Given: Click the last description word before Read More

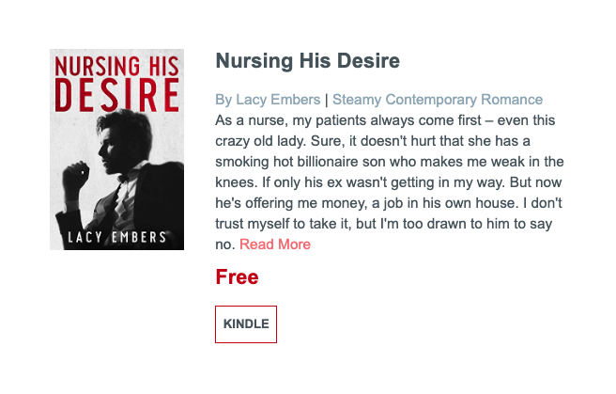Looking at the screenshot, I should (225, 244).
